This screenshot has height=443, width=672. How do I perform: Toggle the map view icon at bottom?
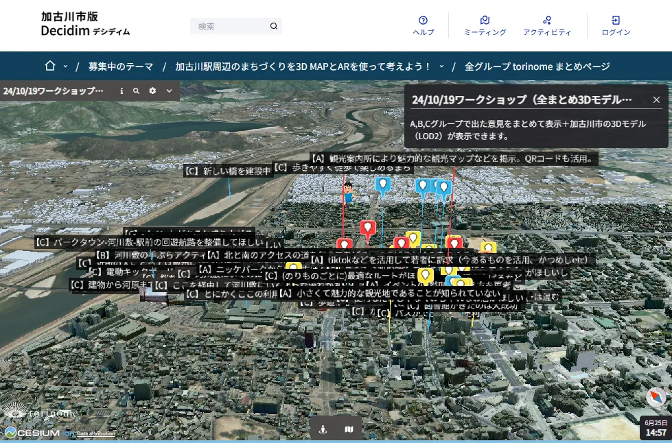click(x=349, y=429)
